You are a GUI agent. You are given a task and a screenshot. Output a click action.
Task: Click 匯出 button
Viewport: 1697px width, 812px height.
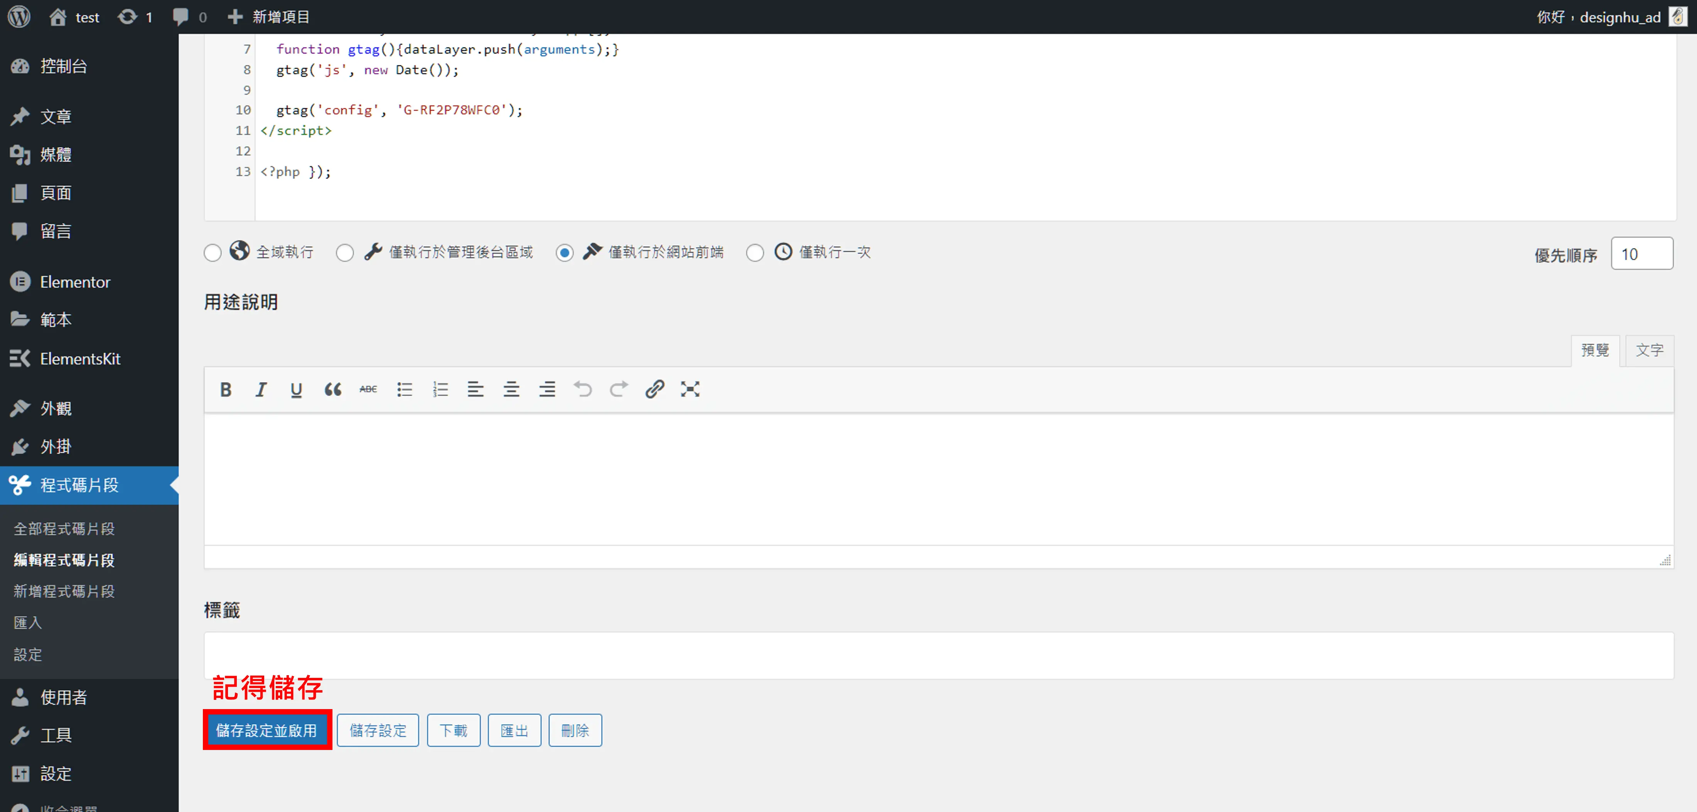(x=514, y=730)
